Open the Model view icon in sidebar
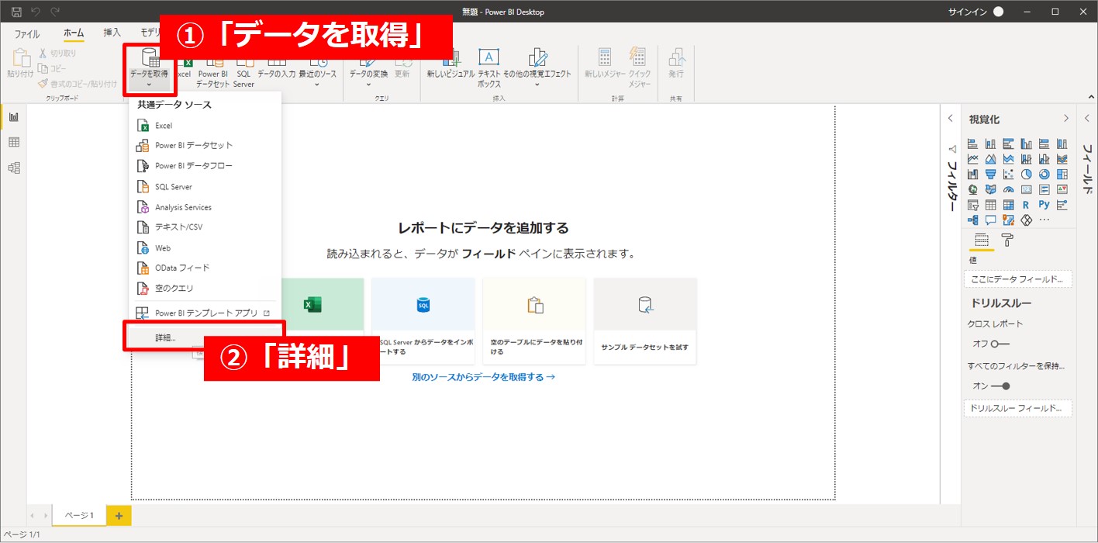1098x543 pixels. tap(13, 168)
